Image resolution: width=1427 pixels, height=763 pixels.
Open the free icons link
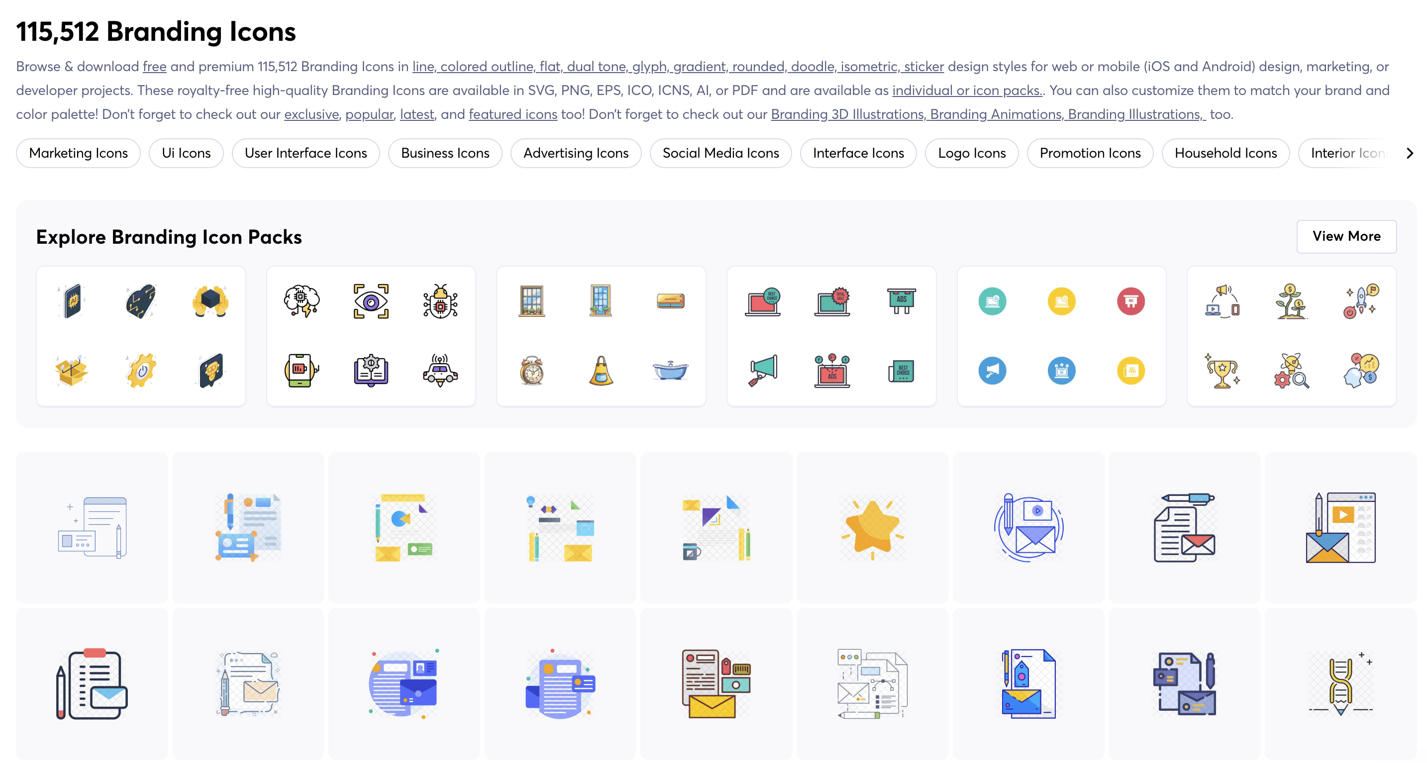pos(155,67)
